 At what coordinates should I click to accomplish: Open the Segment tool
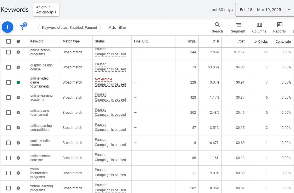[238, 27]
